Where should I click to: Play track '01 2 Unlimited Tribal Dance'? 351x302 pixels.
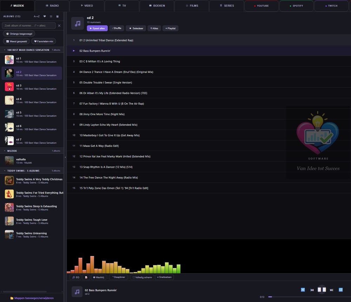click(x=208, y=40)
